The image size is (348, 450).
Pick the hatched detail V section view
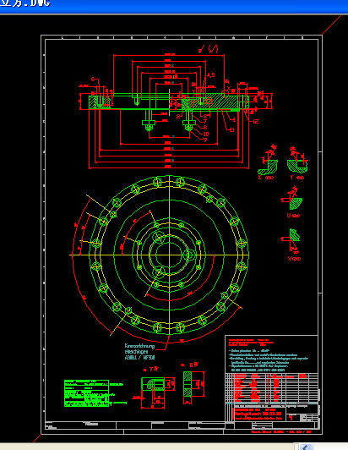[x=295, y=235]
